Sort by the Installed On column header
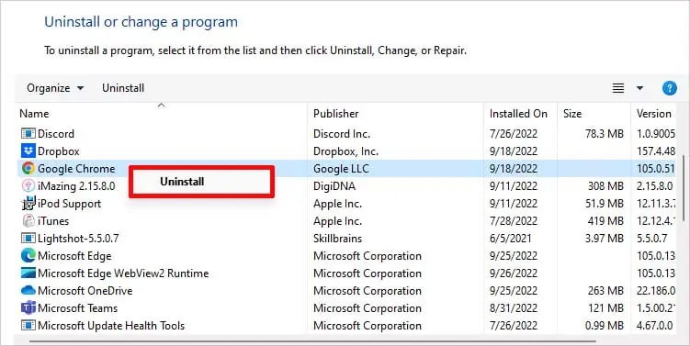 [520, 114]
